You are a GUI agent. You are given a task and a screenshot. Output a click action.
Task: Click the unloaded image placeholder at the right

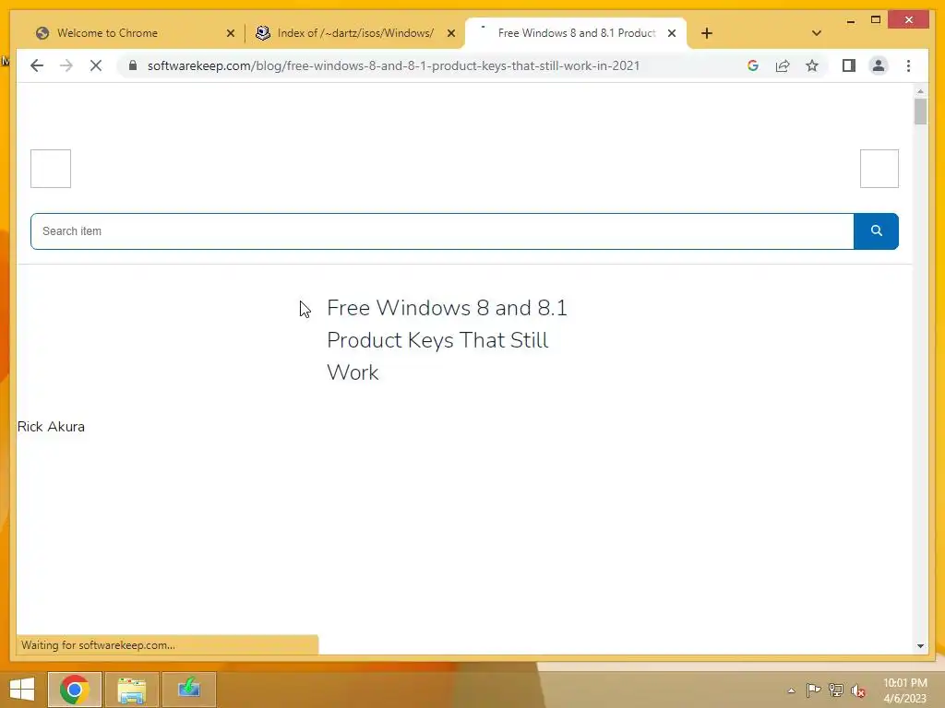click(x=879, y=169)
